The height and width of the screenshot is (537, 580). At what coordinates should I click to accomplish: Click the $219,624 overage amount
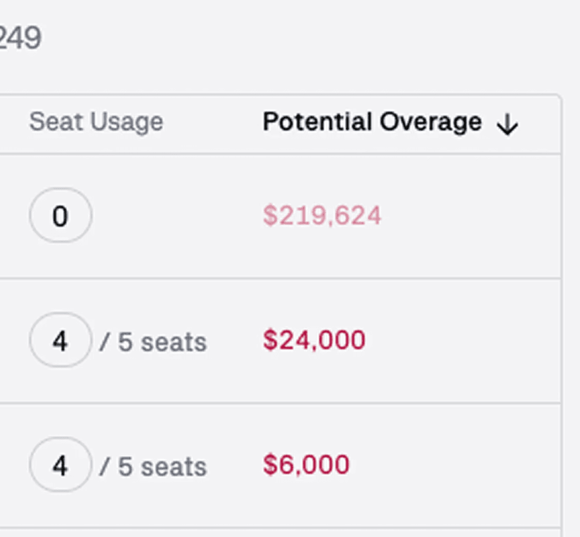(322, 216)
